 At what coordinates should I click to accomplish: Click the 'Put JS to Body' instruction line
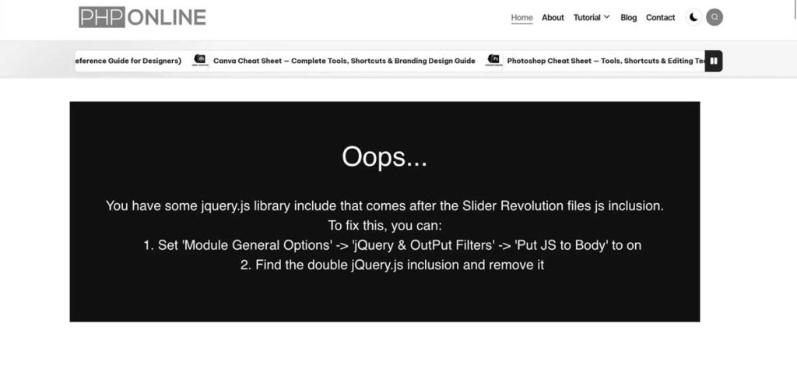point(392,245)
